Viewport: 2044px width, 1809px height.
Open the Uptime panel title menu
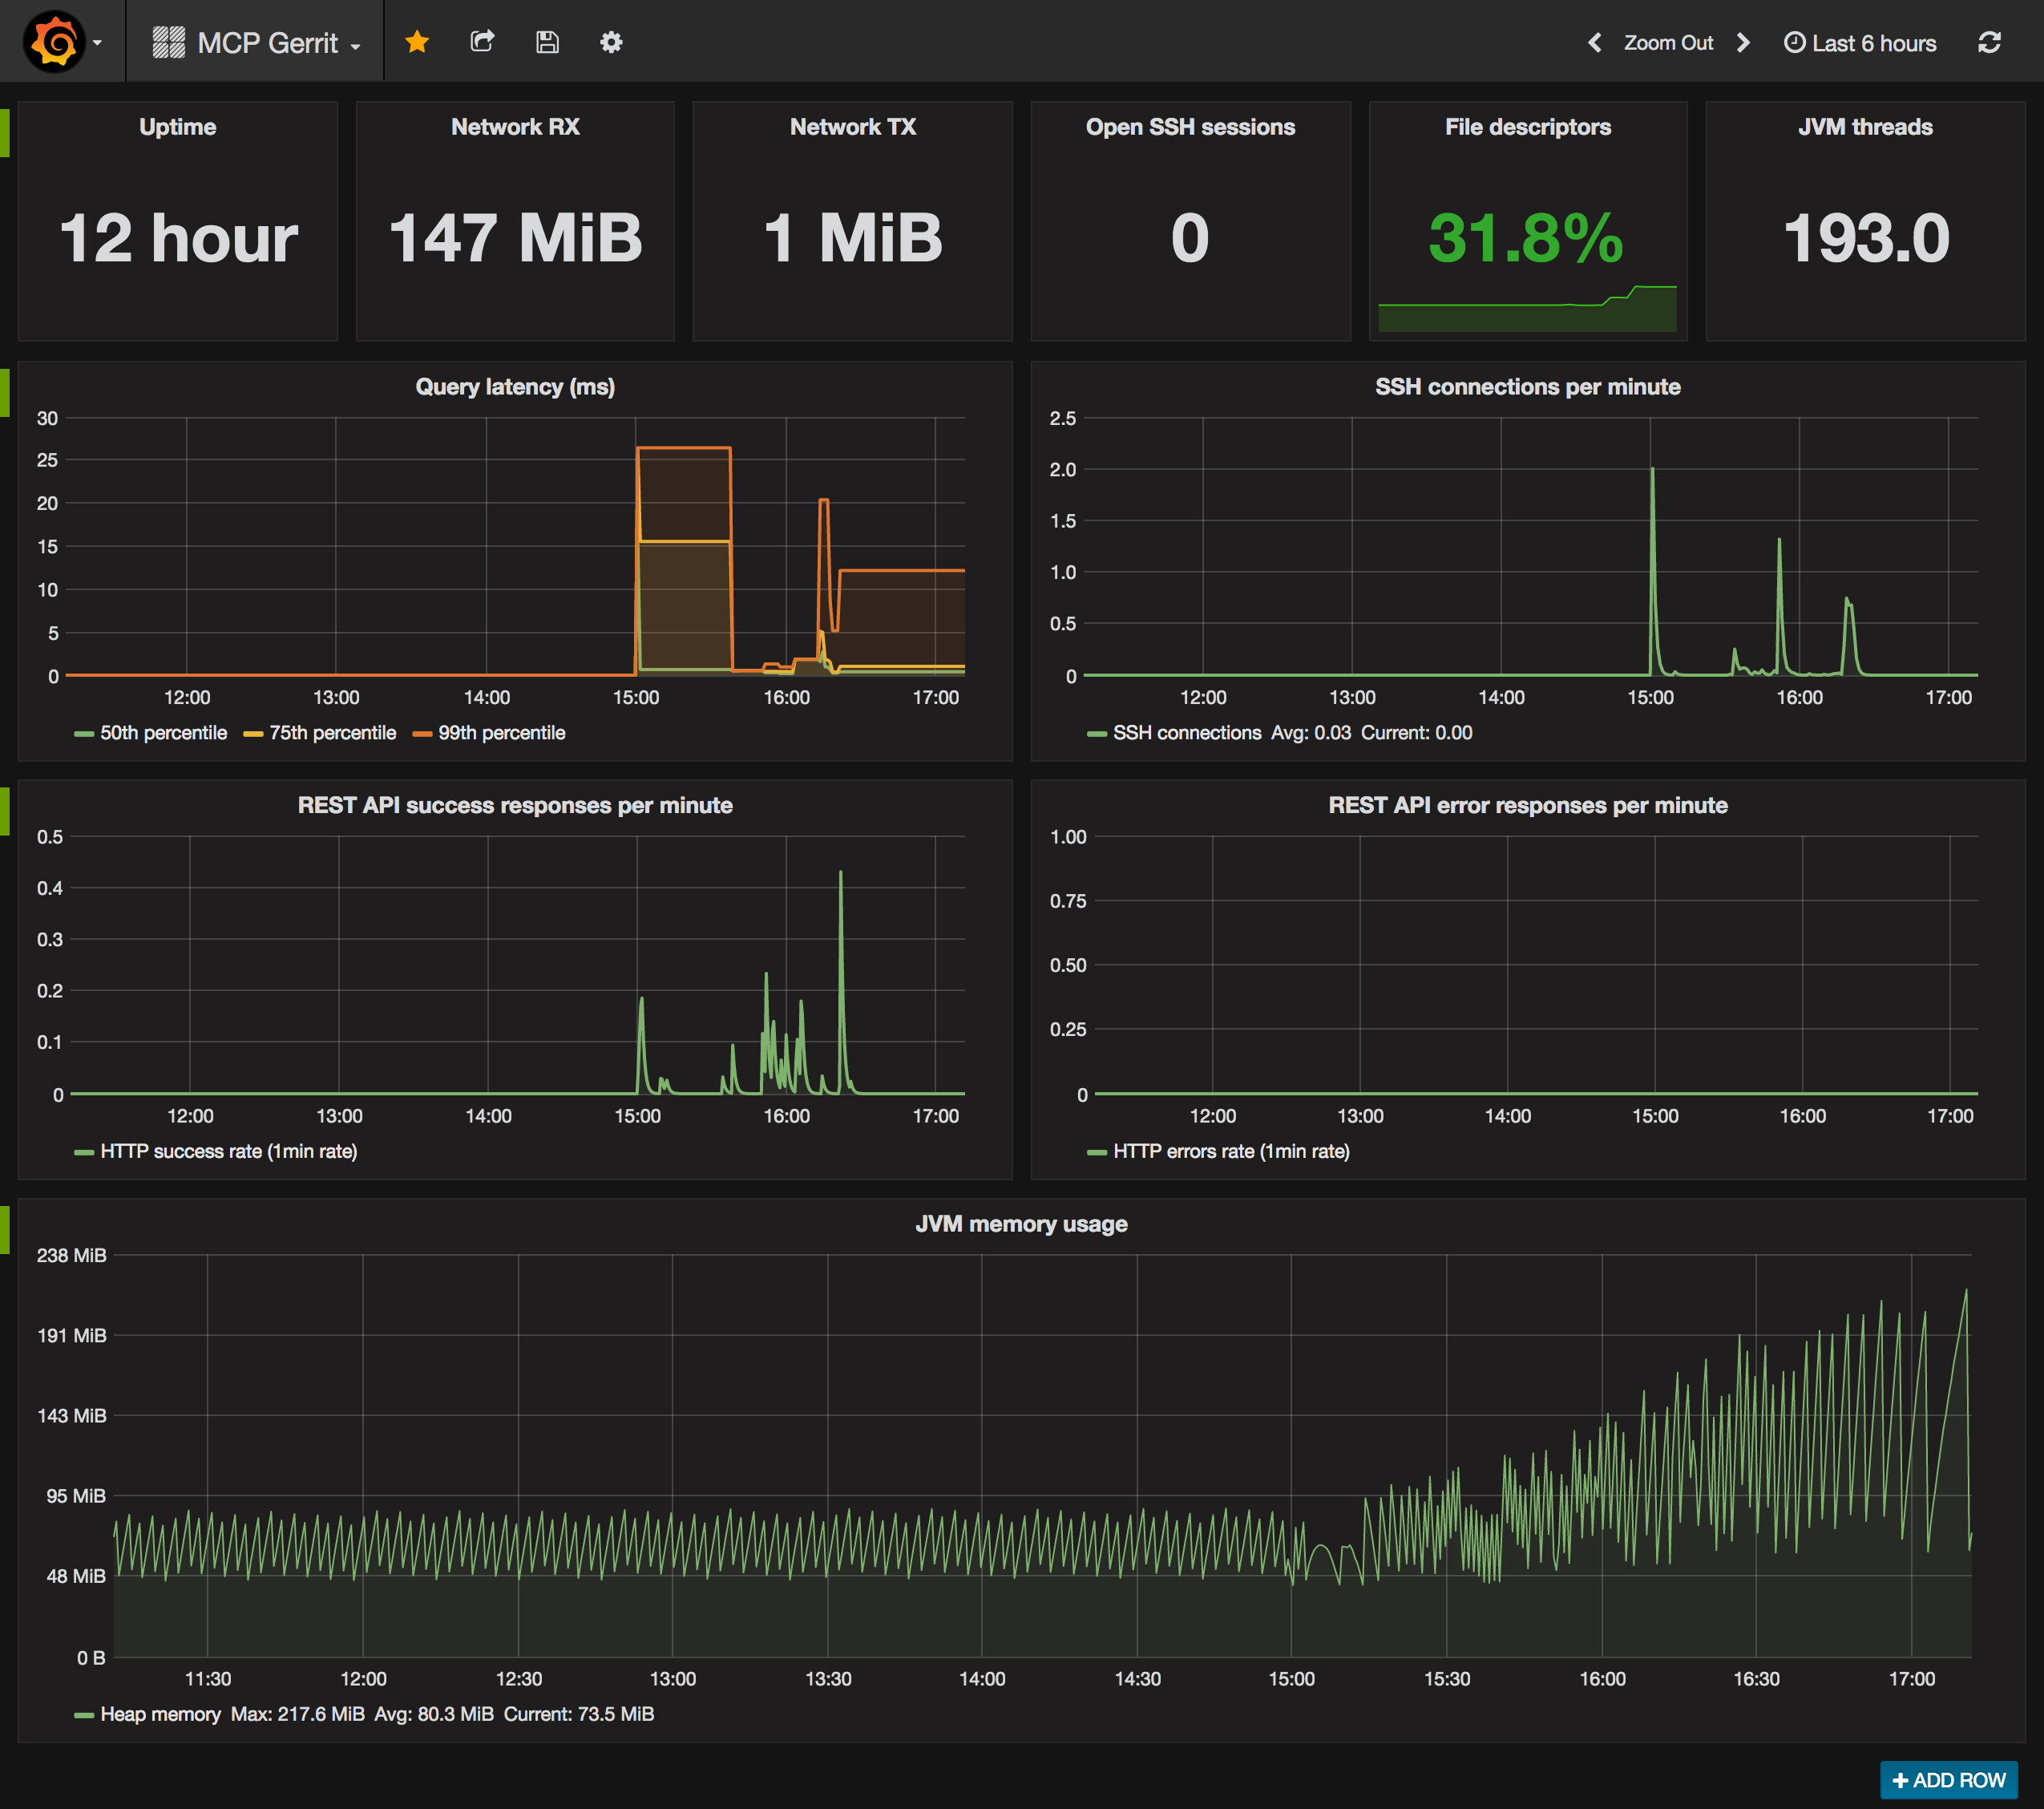point(178,127)
